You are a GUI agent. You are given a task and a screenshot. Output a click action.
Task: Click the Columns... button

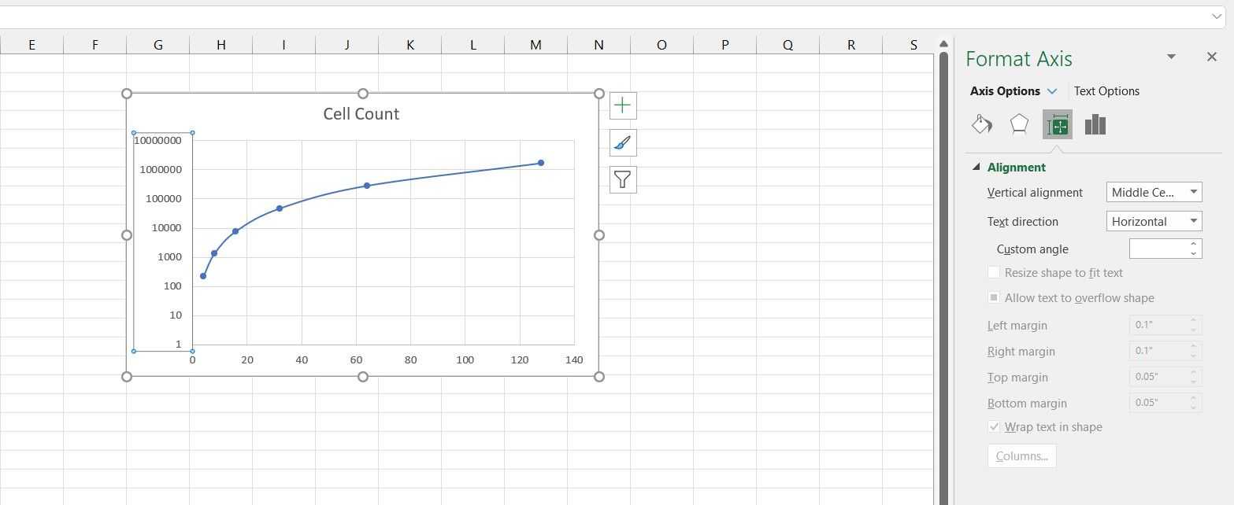point(1021,456)
